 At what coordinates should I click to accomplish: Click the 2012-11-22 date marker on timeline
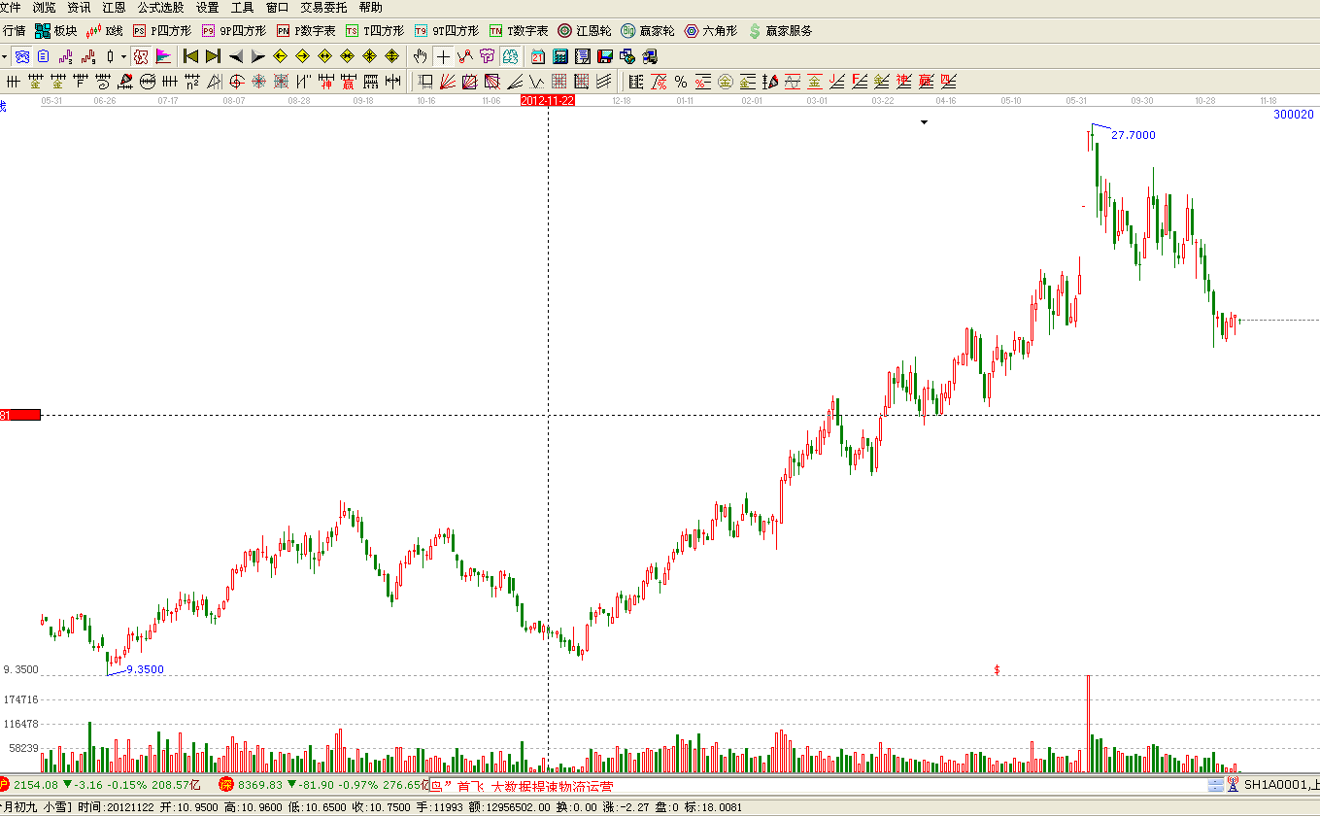pyautogui.click(x=548, y=100)
